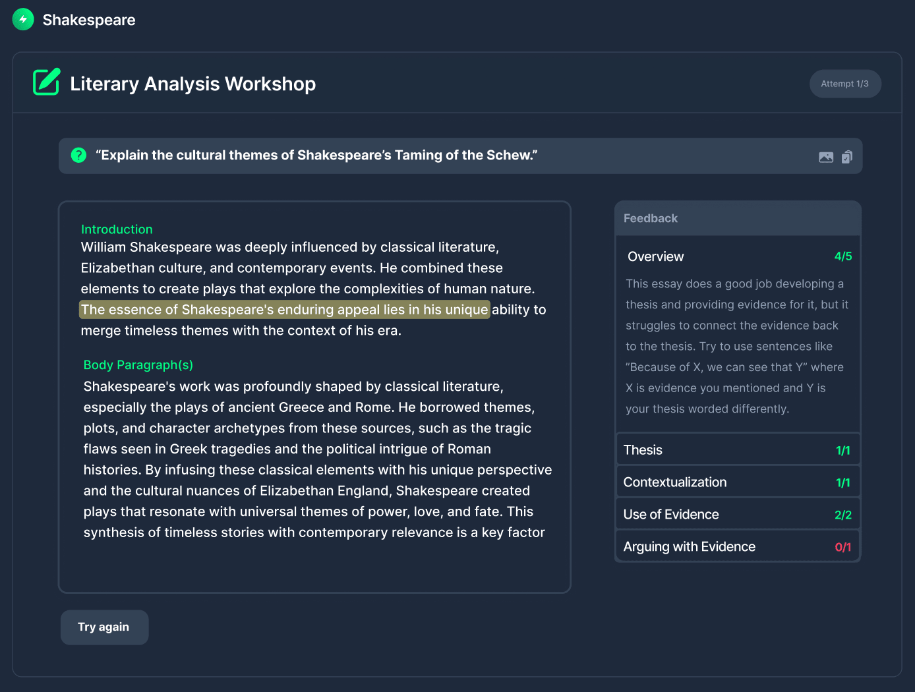
Task: Collapse the Overview feedback section
Action: coord(738,256)
